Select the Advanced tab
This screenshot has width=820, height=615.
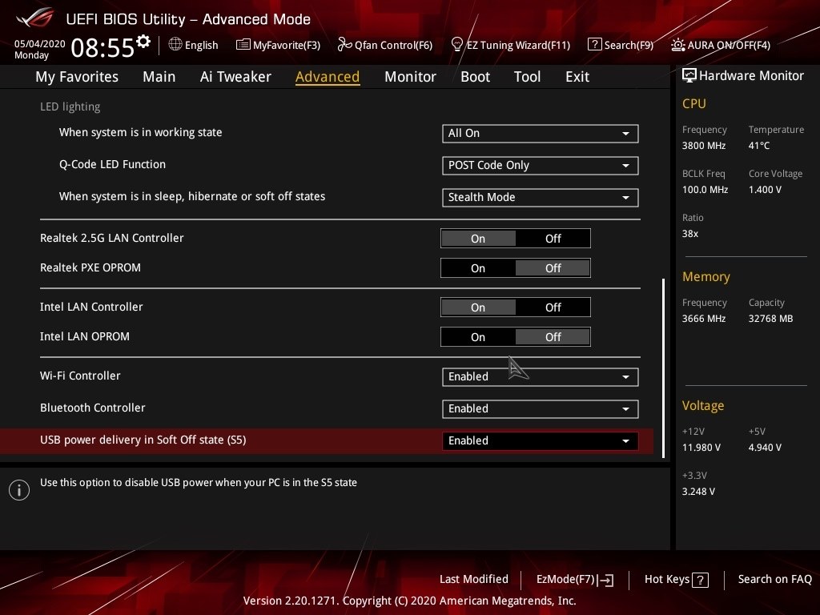(x=328, y=77)
